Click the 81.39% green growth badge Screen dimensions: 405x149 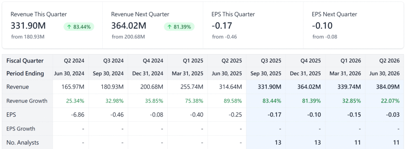[179, 27]
